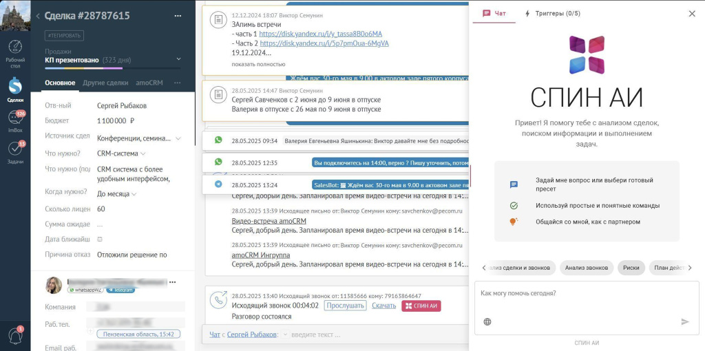The height and width of the screenshot is (351, 705).
Task: Click the globe icon in chat input
Action: click(x=487, y=321)
